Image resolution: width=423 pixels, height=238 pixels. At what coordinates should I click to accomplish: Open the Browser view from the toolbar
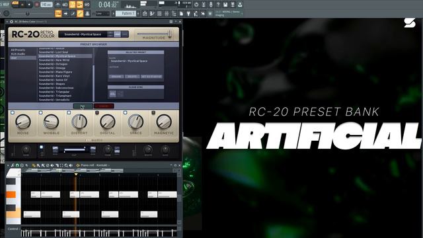[x=174, y=13]
